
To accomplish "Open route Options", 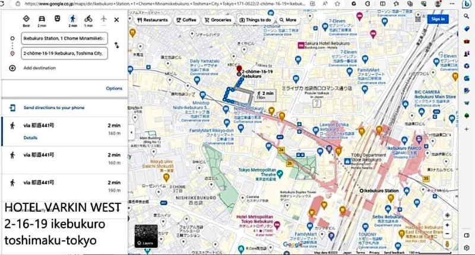I will 114,88.
